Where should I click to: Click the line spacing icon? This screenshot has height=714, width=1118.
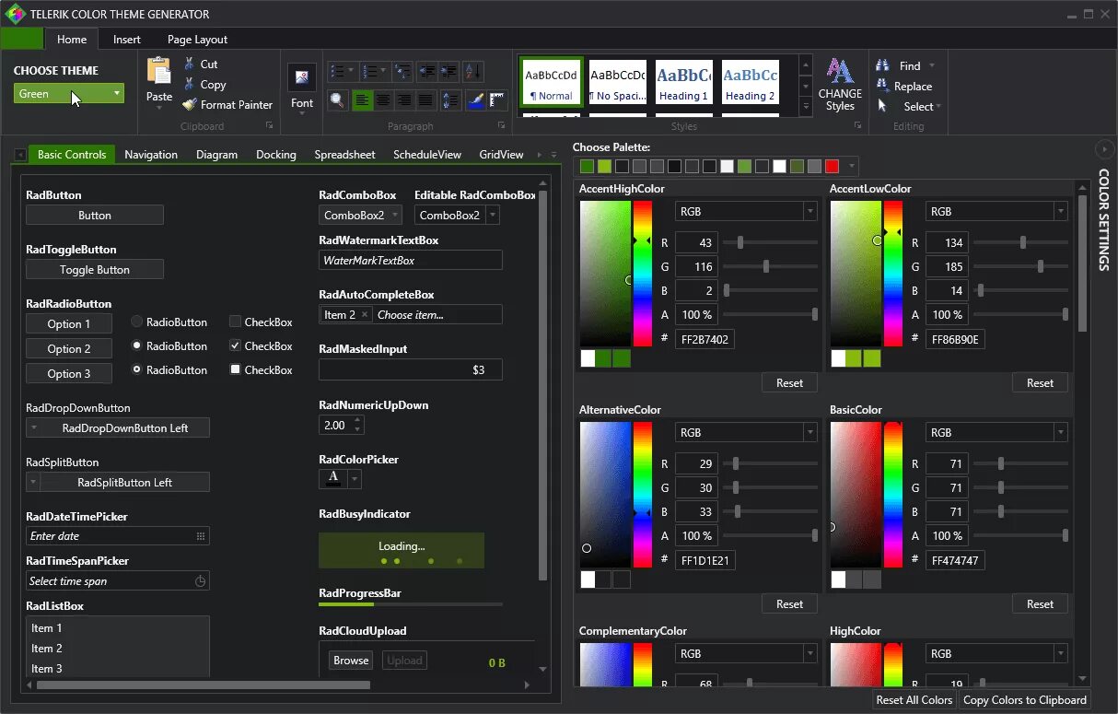pyautogui.click(x=451, y=99)
